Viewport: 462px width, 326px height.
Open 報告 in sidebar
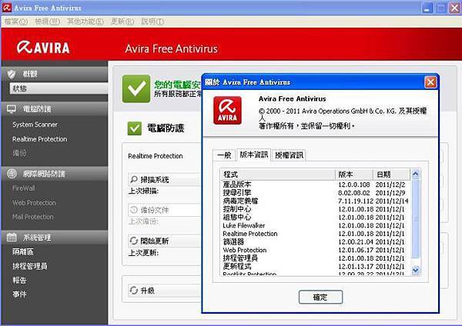[x=19, y=280]
